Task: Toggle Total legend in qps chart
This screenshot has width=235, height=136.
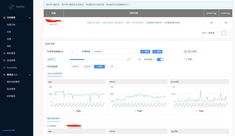Action: point(77,111)
